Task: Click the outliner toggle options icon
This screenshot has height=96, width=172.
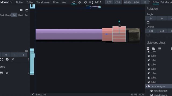Action: click(159, 49)
